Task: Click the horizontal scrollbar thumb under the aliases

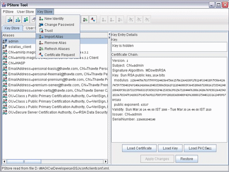Action: 24,162
